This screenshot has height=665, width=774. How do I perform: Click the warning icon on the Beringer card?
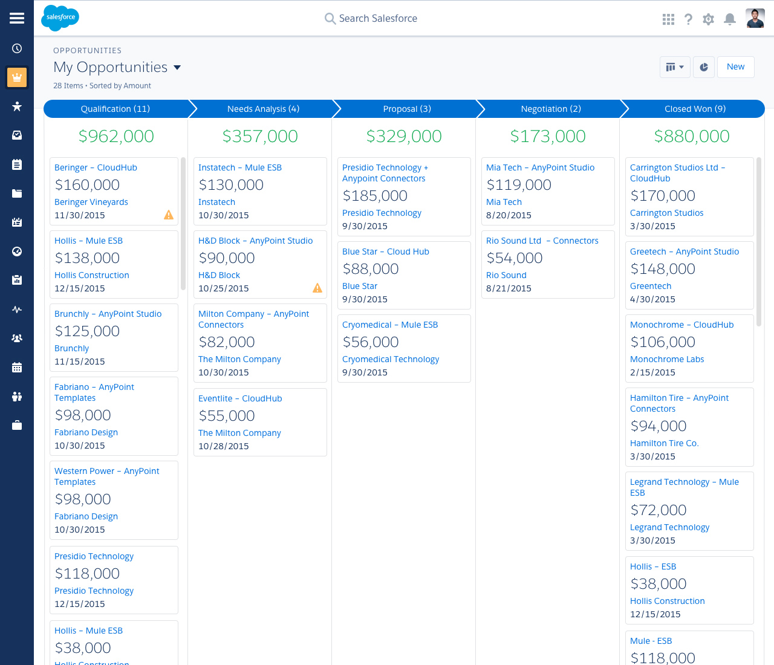point(168,215)
